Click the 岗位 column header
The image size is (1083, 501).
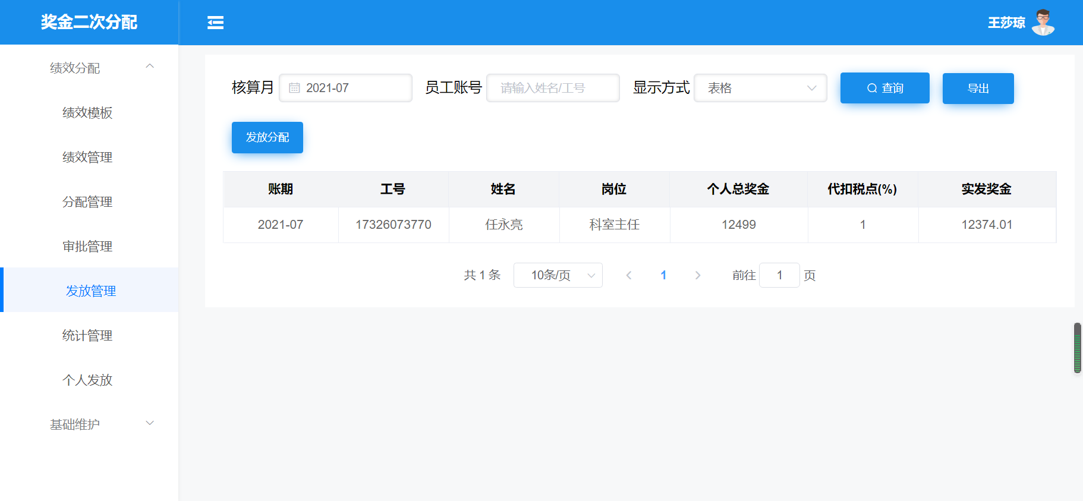(x=614, y=189)
